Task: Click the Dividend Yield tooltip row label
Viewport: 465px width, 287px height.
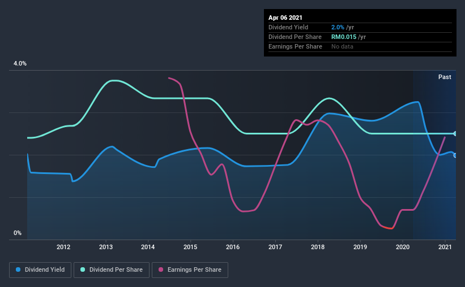Action: (288, 27)
